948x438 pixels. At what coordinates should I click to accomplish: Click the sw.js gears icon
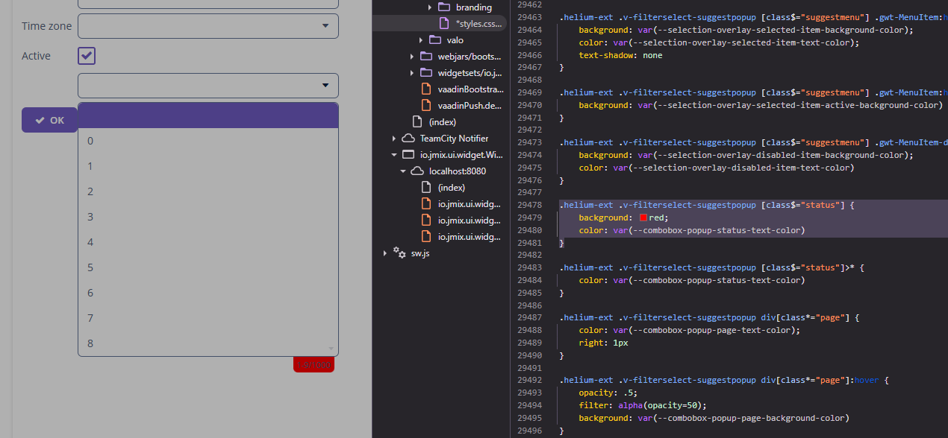click(x=399, y=253)
